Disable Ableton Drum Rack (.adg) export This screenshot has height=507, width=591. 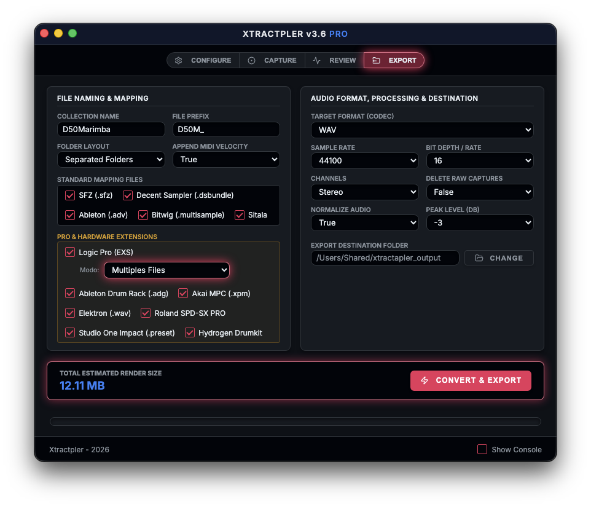click(x=70, y=293)
